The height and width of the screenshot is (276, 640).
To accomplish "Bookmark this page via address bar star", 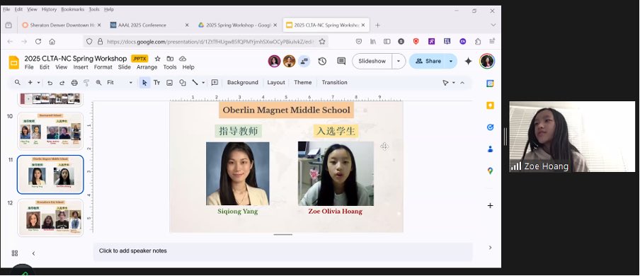I will click(322, 42).
